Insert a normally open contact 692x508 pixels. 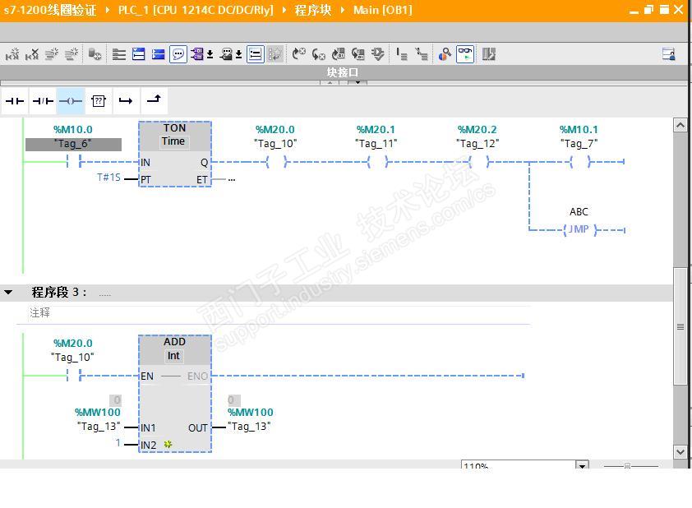[x=15, y=101]
